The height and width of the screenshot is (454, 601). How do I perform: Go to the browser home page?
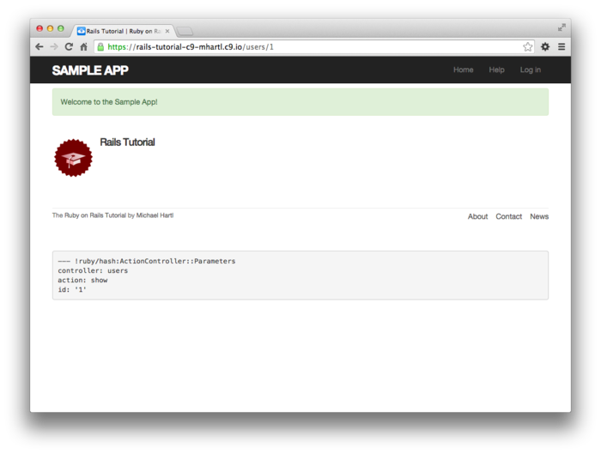(x=84, y=47)
